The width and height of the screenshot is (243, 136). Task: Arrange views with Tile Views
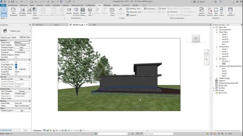point(221,12)
